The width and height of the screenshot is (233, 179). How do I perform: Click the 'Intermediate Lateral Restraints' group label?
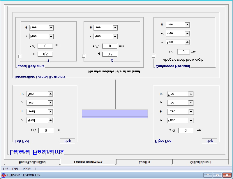tap(40, 77)
